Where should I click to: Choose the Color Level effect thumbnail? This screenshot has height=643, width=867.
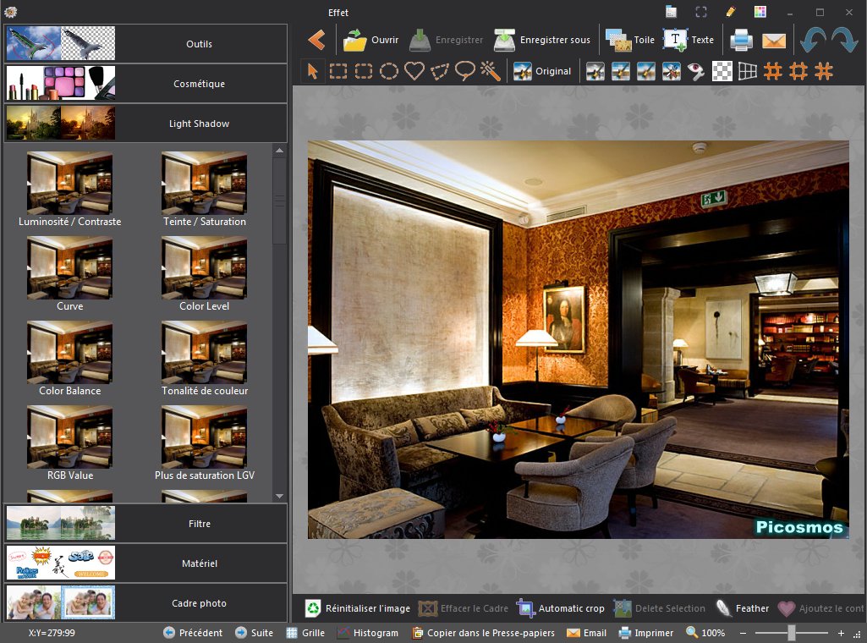pos(205,274)
